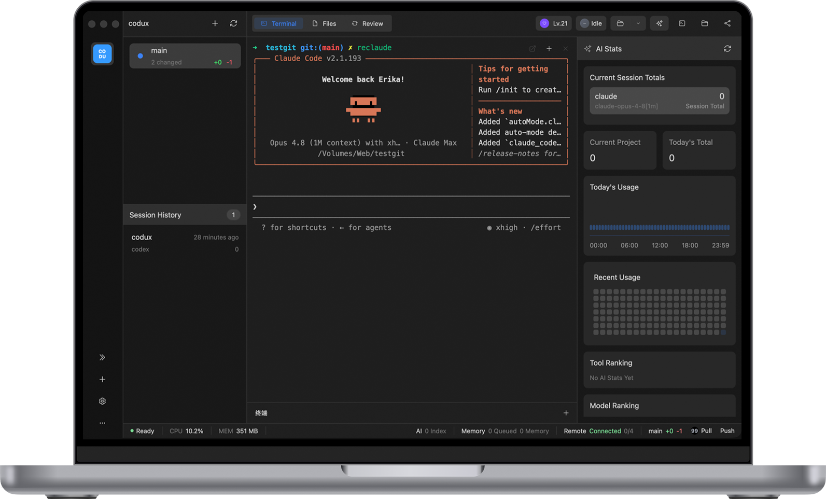Click the Recent Usage heatmap grid
The height and width of the screenshot is (499, 826).
pyautogui.click(x=660, y=312)
